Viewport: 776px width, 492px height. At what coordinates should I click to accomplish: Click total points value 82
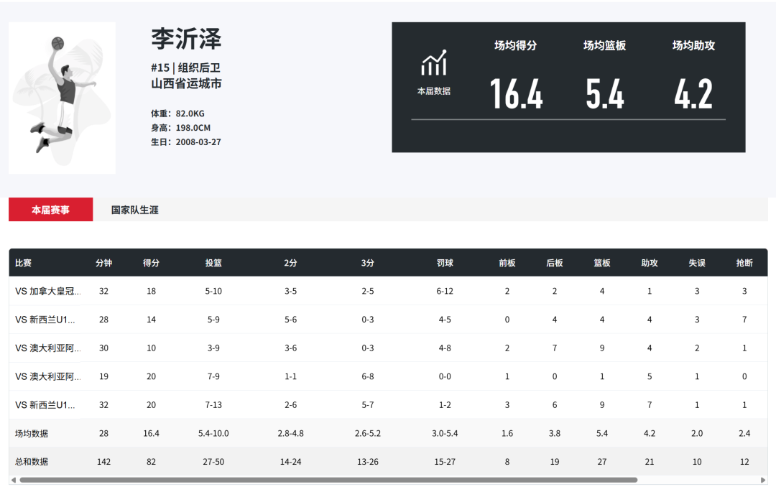pos(151,461)
